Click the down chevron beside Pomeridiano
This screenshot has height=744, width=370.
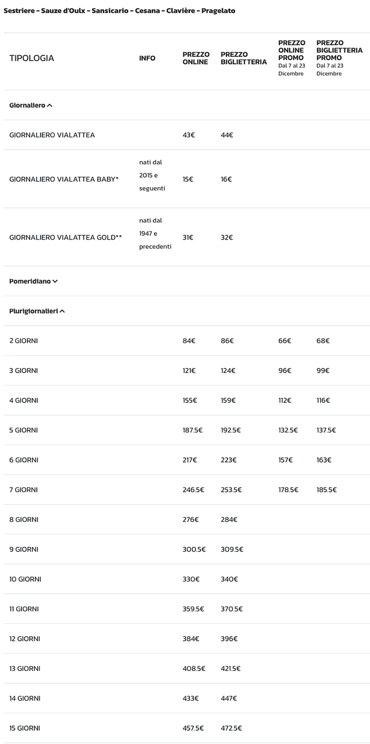tap(55, 281)
